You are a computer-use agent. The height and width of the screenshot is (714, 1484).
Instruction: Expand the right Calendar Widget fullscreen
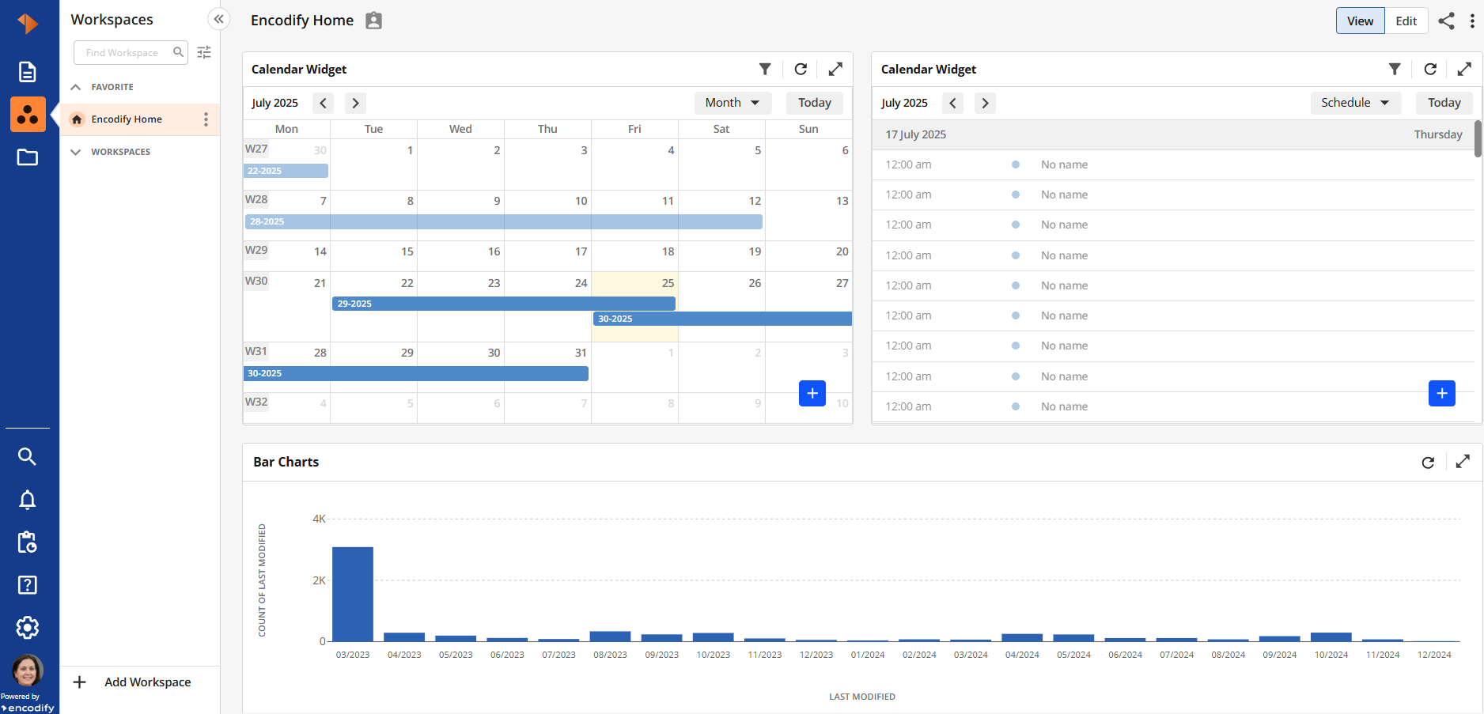click(1464, 69)
